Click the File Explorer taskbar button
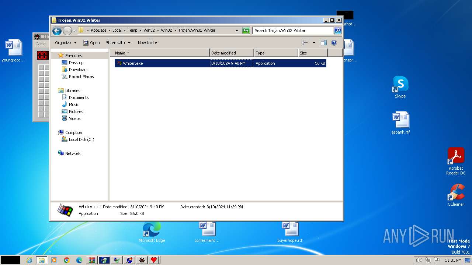The height and width of the screenshot is (265, 472). click(x=42, y=260)
